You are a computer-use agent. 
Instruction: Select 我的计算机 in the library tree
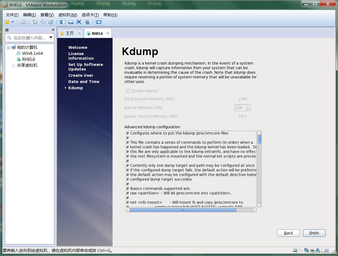pyautogui.click(x=27, y=47)
